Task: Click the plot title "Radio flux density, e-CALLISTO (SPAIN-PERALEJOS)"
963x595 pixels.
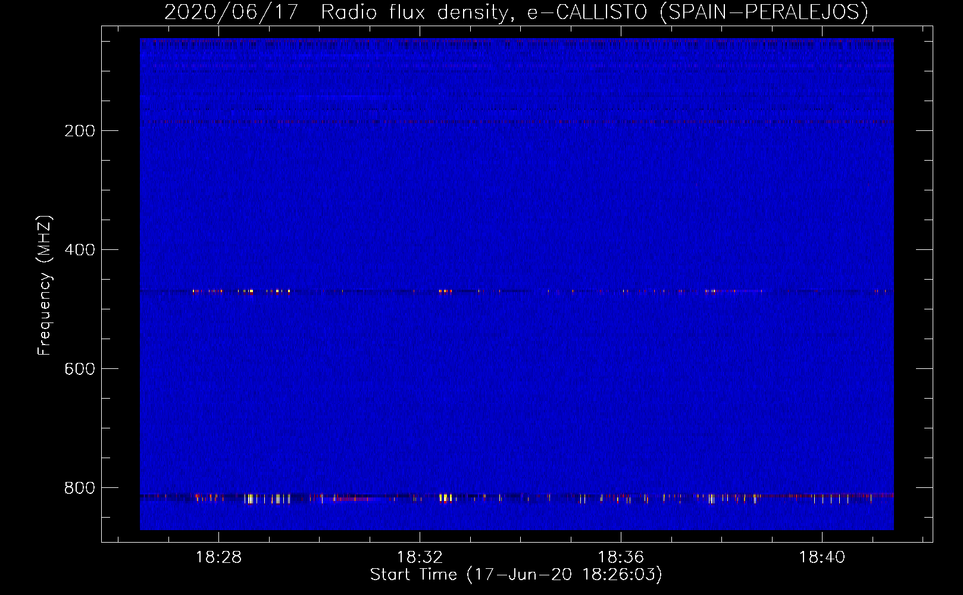Action: pyautogui.click(x=595, y=12)
